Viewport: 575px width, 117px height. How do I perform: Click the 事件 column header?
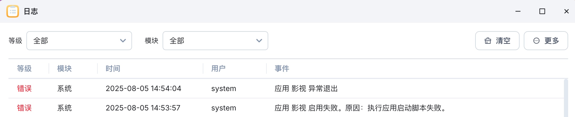[x=282, y=68]
